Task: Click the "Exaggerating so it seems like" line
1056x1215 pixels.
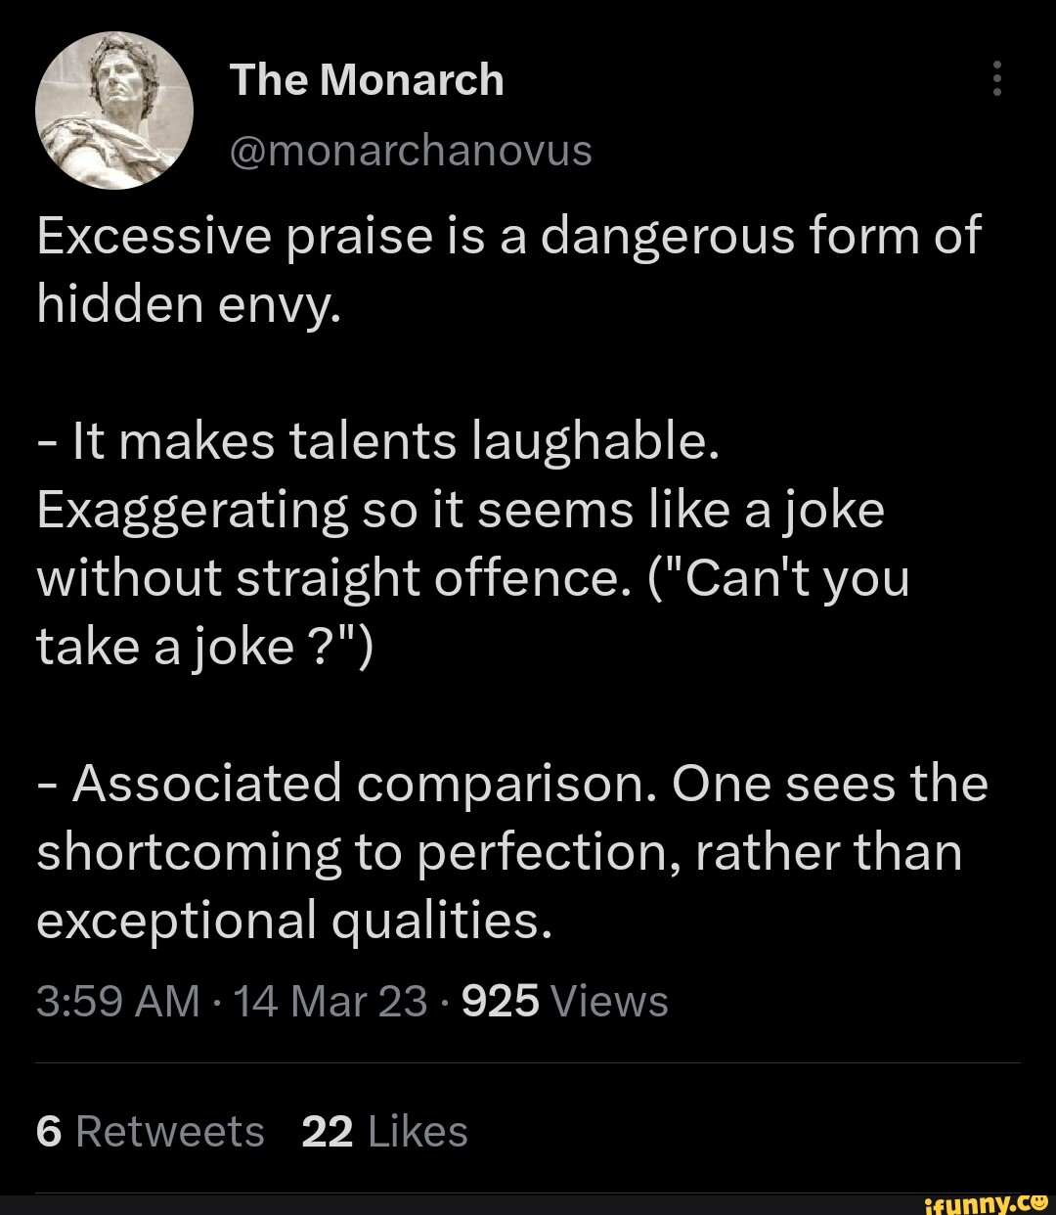Action: coord(461,512)
